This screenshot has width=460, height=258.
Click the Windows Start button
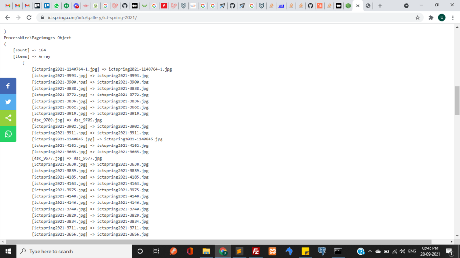point(8,251)
